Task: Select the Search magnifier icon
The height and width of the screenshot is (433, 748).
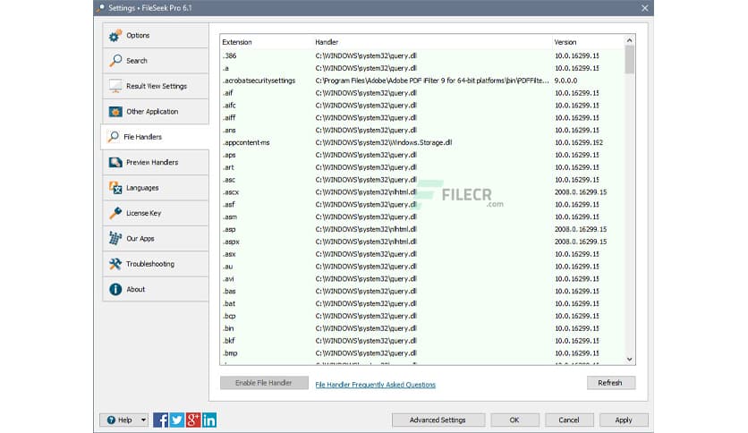Action: pos(115,61)
